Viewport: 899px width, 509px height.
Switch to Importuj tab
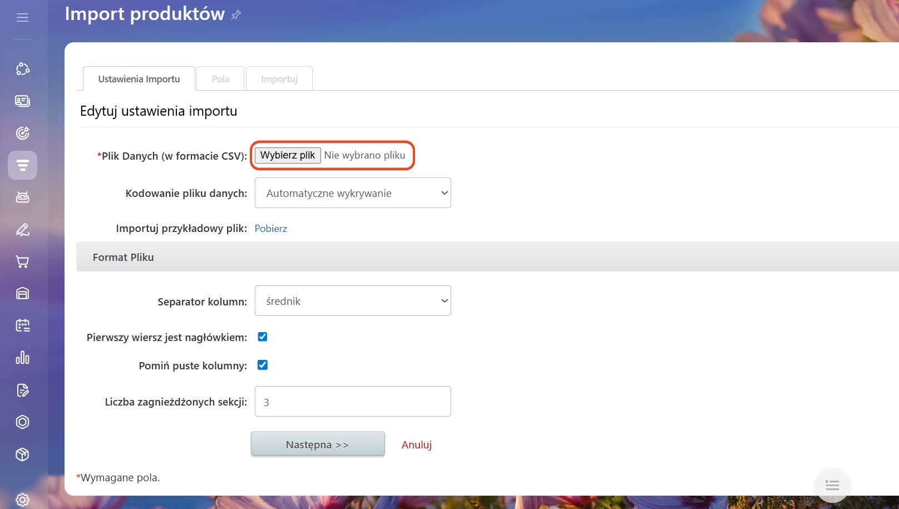pos(279,79)
